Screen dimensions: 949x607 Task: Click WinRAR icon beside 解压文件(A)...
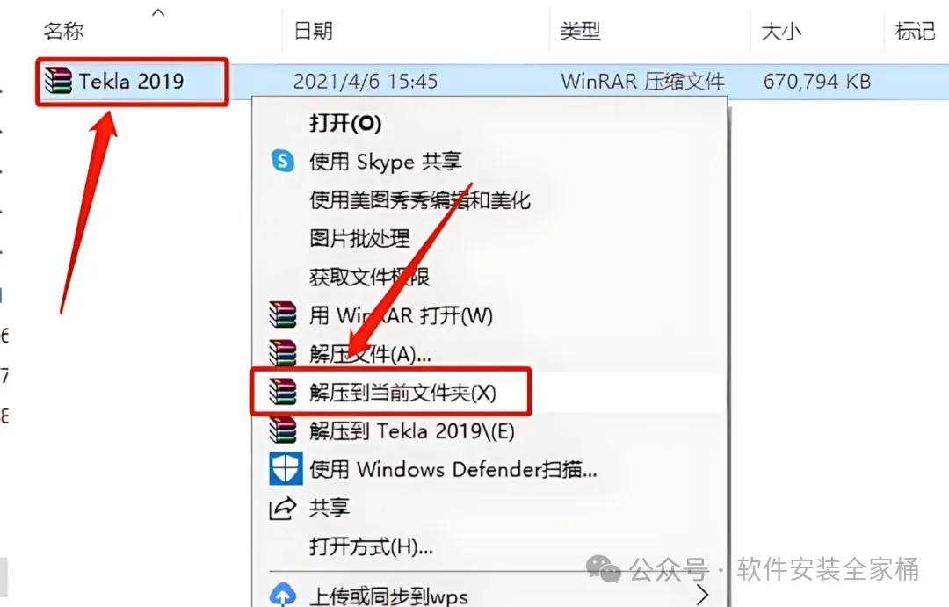tap(283, 353)
